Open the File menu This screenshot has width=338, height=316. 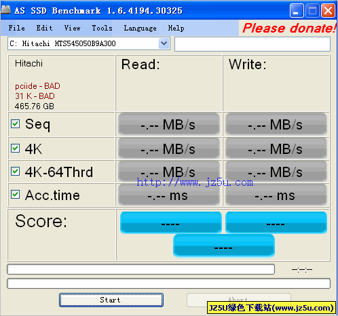17,28
